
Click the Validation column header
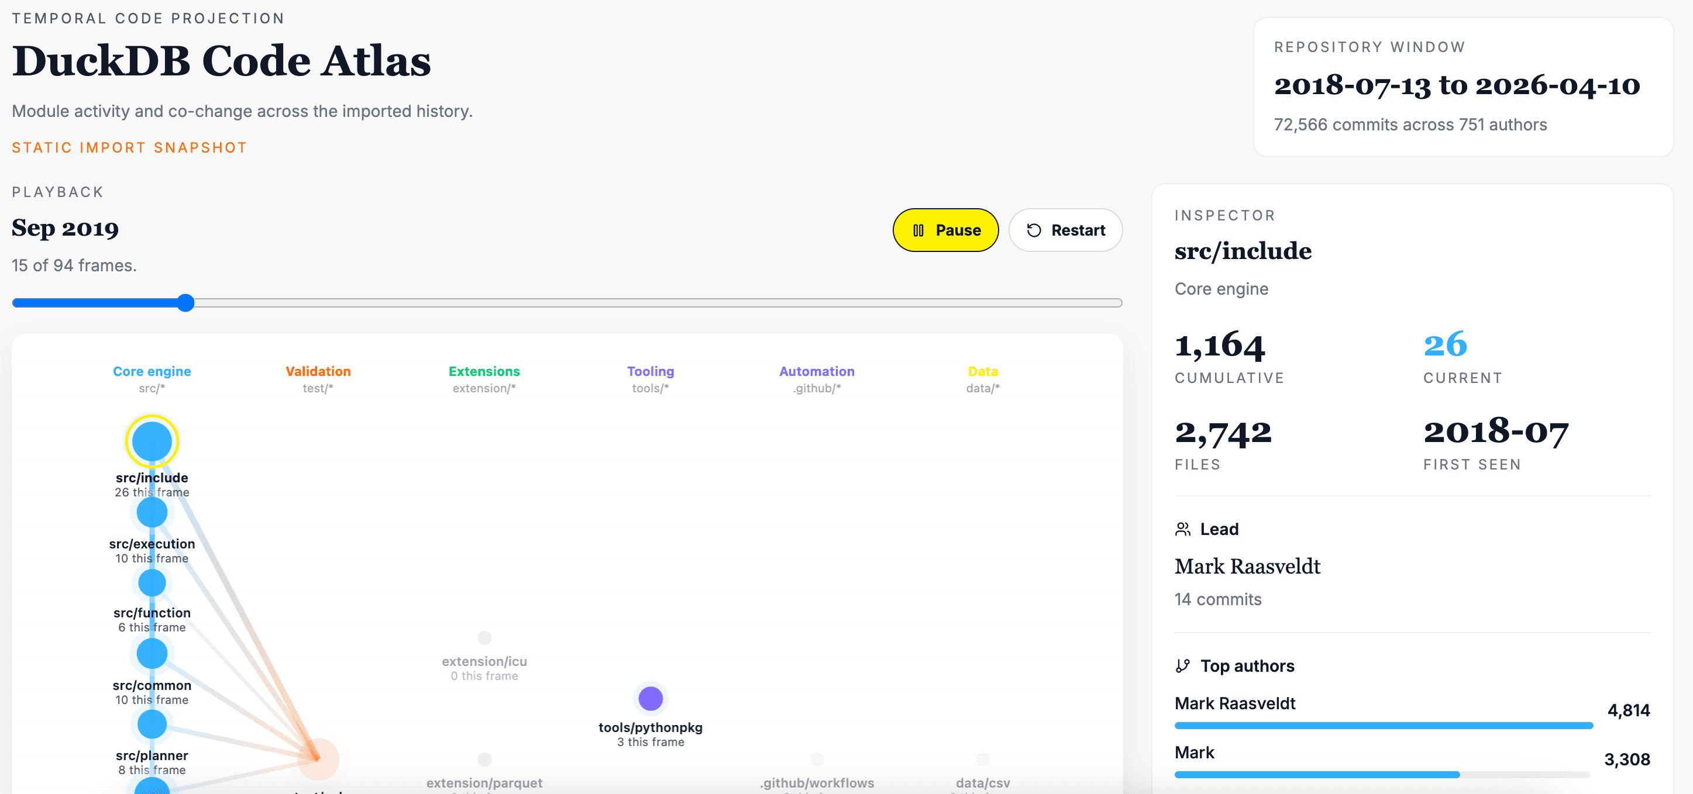click(318, 371)
